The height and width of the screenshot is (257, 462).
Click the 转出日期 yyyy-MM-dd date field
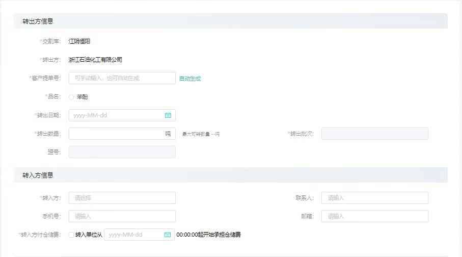pyautogui.click(x=116, y=115)
